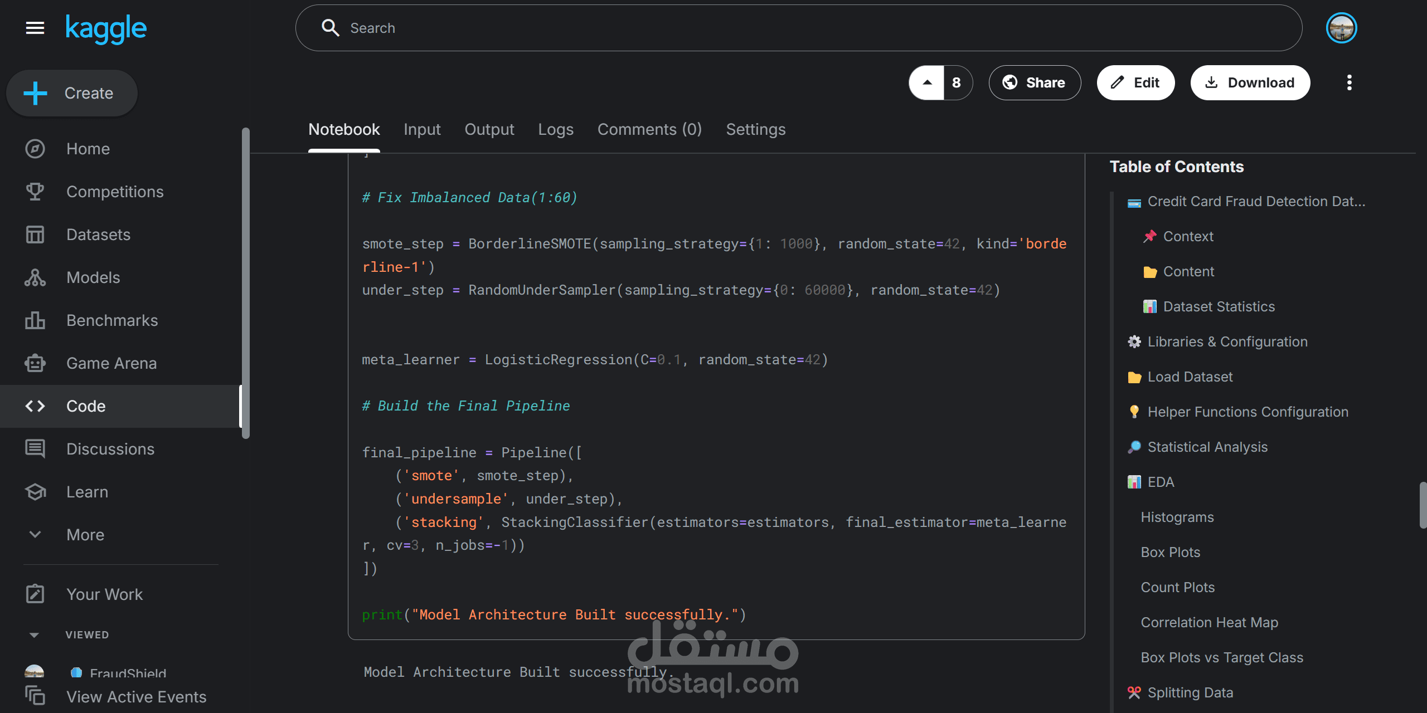Open Benchmarks from the sidebar

click(x=112, y=320)
